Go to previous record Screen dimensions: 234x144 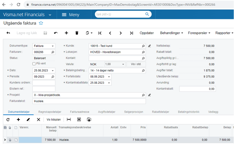[110, 33]
